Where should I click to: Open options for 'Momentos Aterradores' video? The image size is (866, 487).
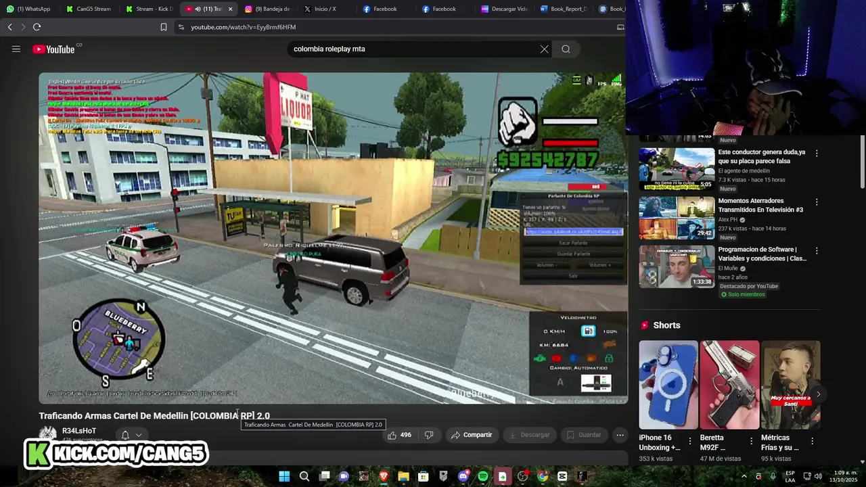click(817, 202)
